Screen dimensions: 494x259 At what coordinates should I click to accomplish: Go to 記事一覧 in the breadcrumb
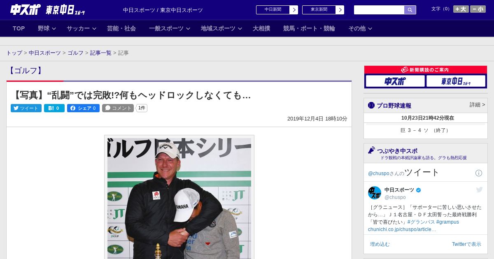click(101, 53)
